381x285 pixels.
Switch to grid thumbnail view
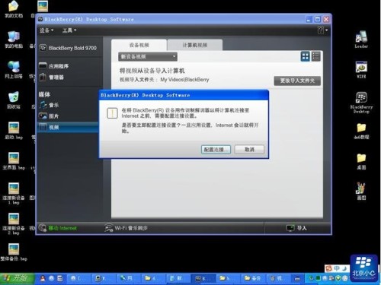pyautogui.click(x=305, y=56)
